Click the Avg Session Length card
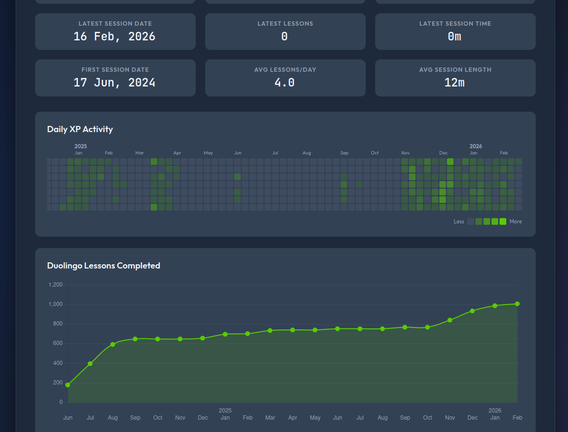Screen dimensions: 568x432 pos(455,77)
